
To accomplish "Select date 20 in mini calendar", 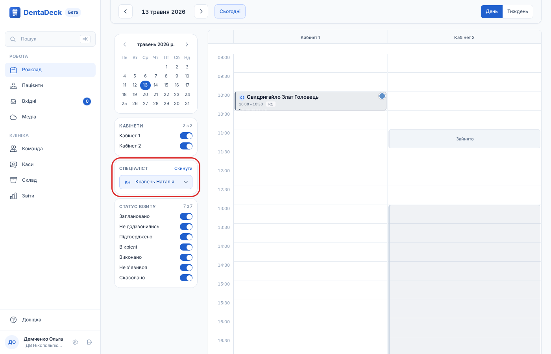I will click(x=145, y=94).
